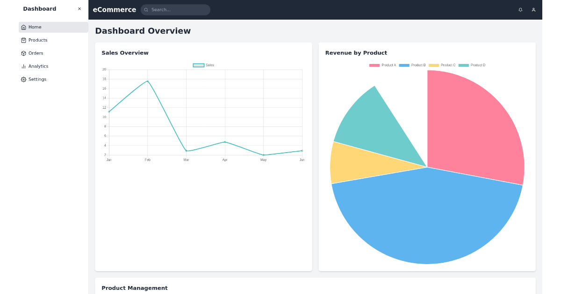Open the Analytics menu entry
This screenshot has height=294, width=561.
38,66
